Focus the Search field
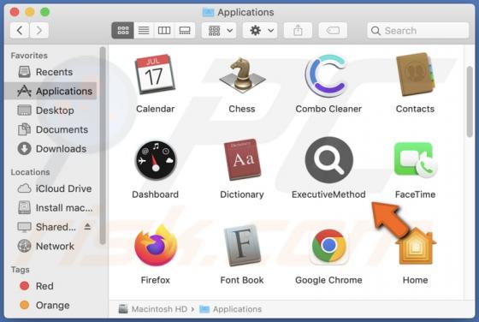479x322 pixels. [418, 30]
